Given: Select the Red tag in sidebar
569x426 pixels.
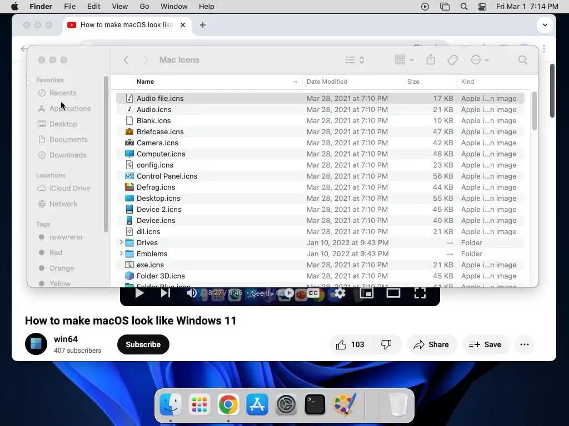Looking at the screenshot, I should [x=56, y=252].
